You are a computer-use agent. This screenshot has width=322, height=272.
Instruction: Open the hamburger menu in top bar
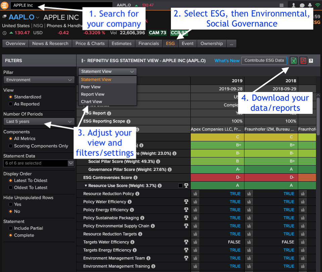[x=282, y=5]
